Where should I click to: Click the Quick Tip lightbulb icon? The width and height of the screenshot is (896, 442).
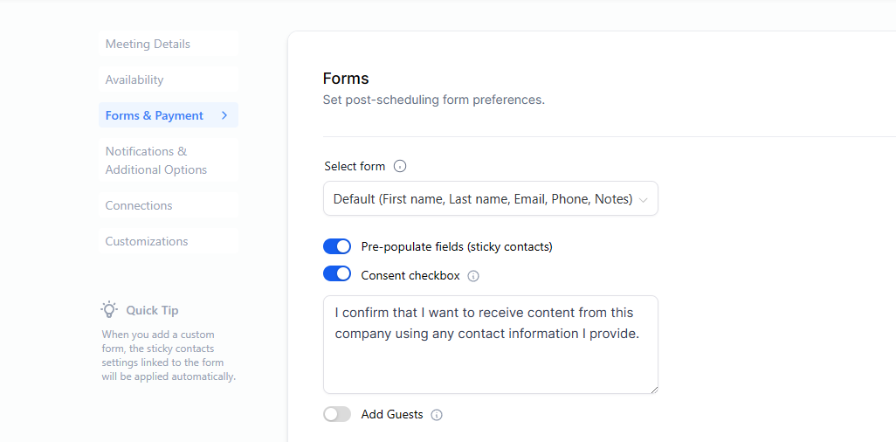[x=109, y=309]
